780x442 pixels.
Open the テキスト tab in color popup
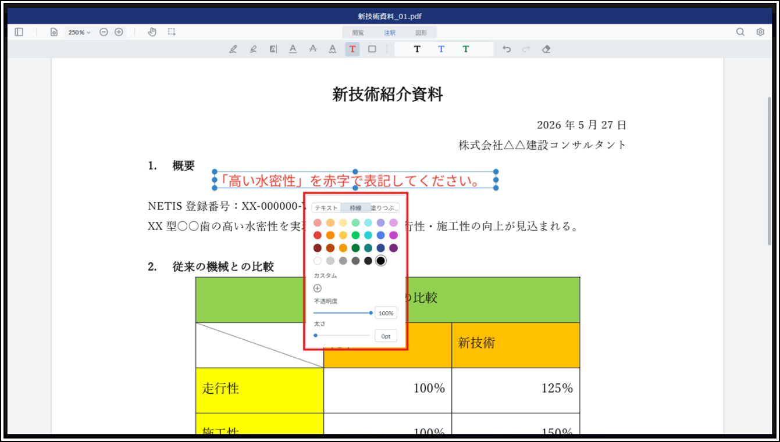(326, 208)
